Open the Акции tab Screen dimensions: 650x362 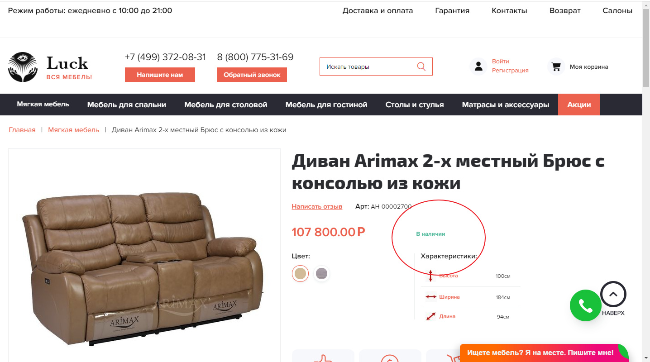coord(579,105)
